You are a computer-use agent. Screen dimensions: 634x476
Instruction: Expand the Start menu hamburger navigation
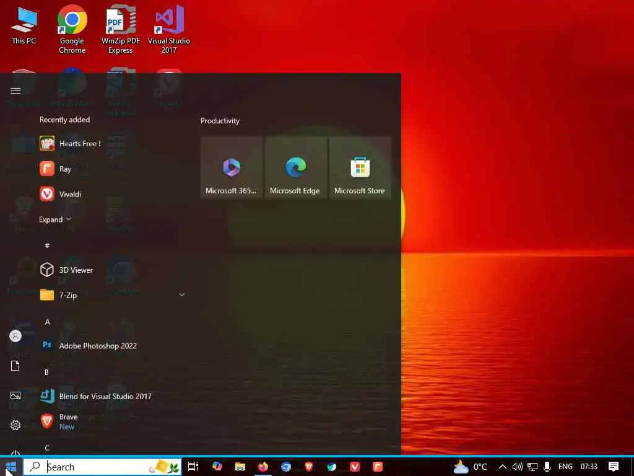click(x=15, y=90)
